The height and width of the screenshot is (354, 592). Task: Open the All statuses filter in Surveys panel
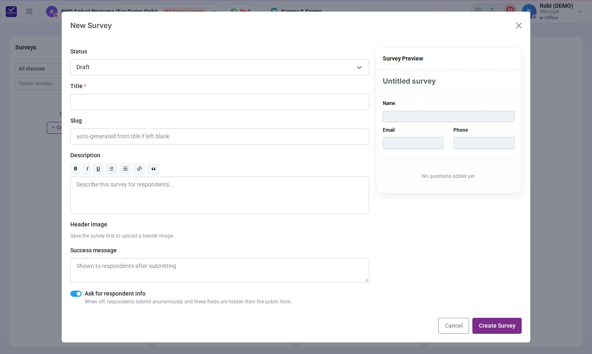click(x=39, y=69)
